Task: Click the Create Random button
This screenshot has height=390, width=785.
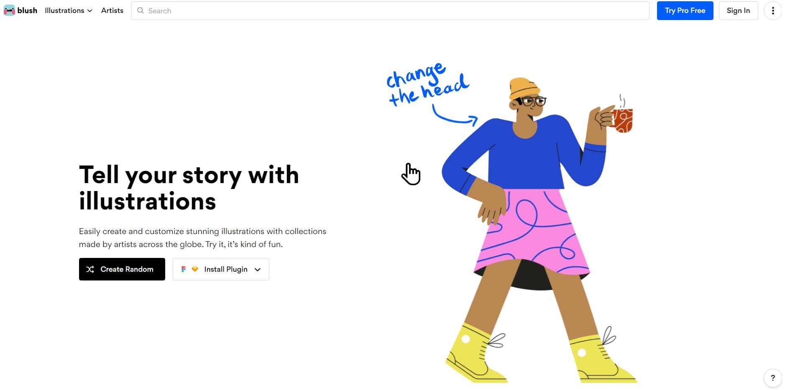Action: (x=122, y=269)
